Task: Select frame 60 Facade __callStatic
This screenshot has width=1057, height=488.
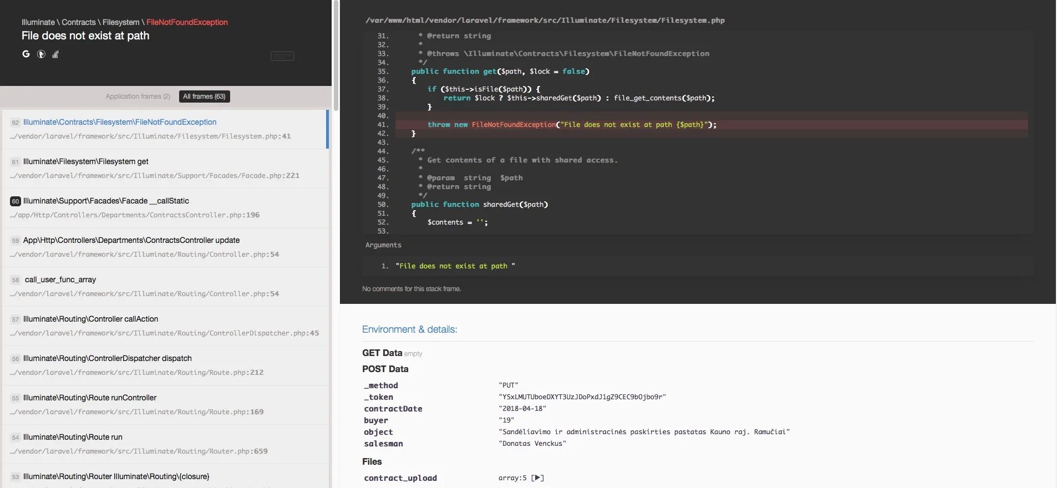Action: coord(165,208)
